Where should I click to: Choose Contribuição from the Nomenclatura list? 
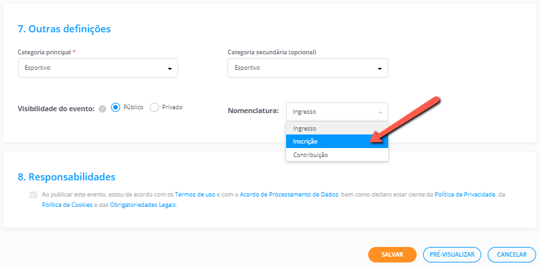(337, 155)
